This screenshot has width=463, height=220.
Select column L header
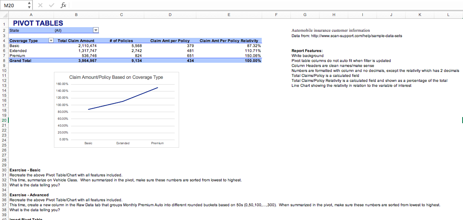click(448, 15)
